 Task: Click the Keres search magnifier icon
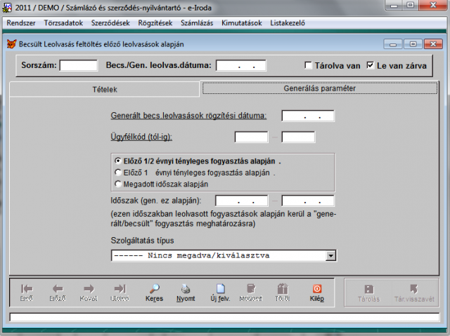(155, 288)
